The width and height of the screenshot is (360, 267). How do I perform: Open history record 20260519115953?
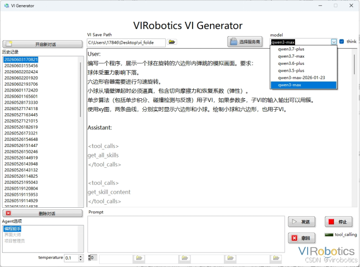(21, 195)
